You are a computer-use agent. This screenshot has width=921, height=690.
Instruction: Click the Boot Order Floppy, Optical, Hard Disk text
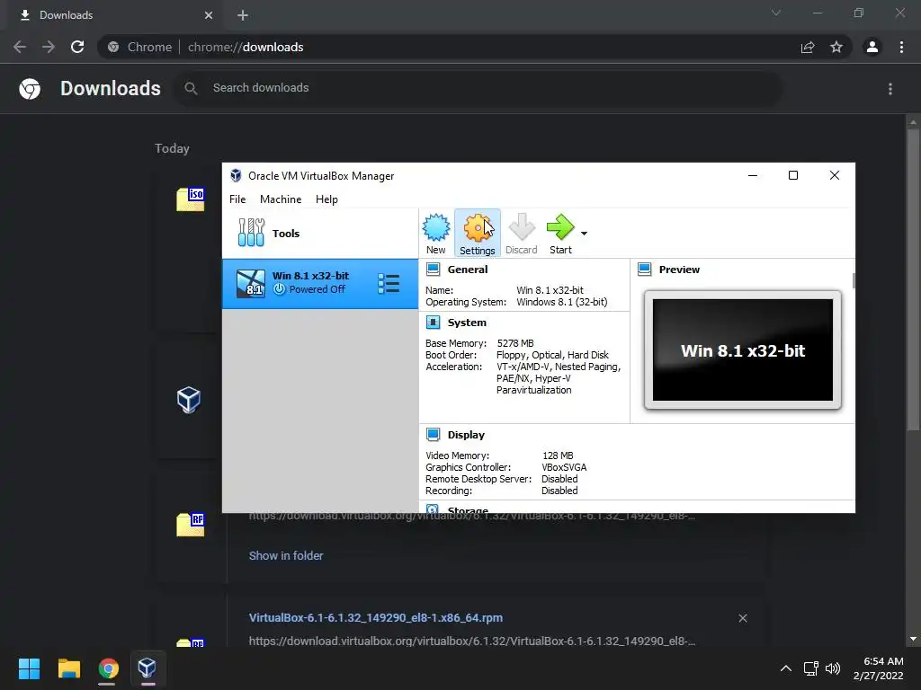(552, 355)
